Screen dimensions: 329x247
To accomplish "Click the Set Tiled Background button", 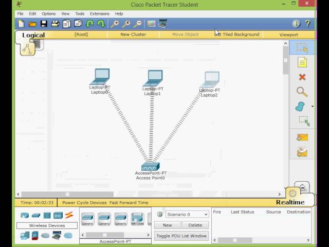I will (237, 34).
